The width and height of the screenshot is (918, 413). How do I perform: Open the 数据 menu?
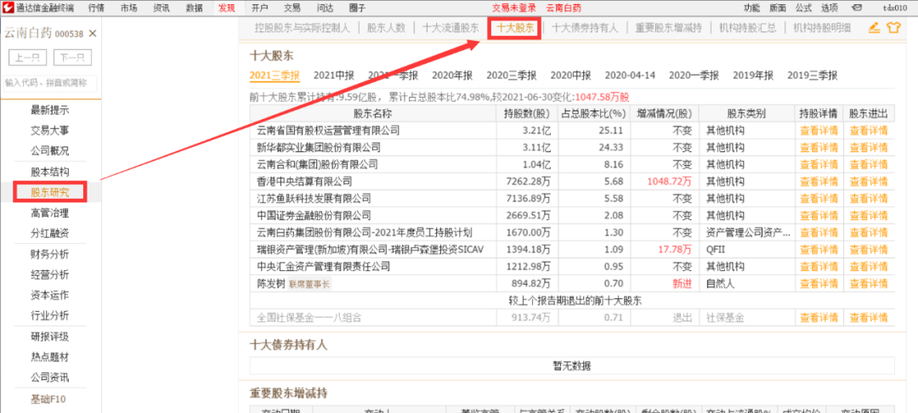pyautogui.click(x=195, y=8)
